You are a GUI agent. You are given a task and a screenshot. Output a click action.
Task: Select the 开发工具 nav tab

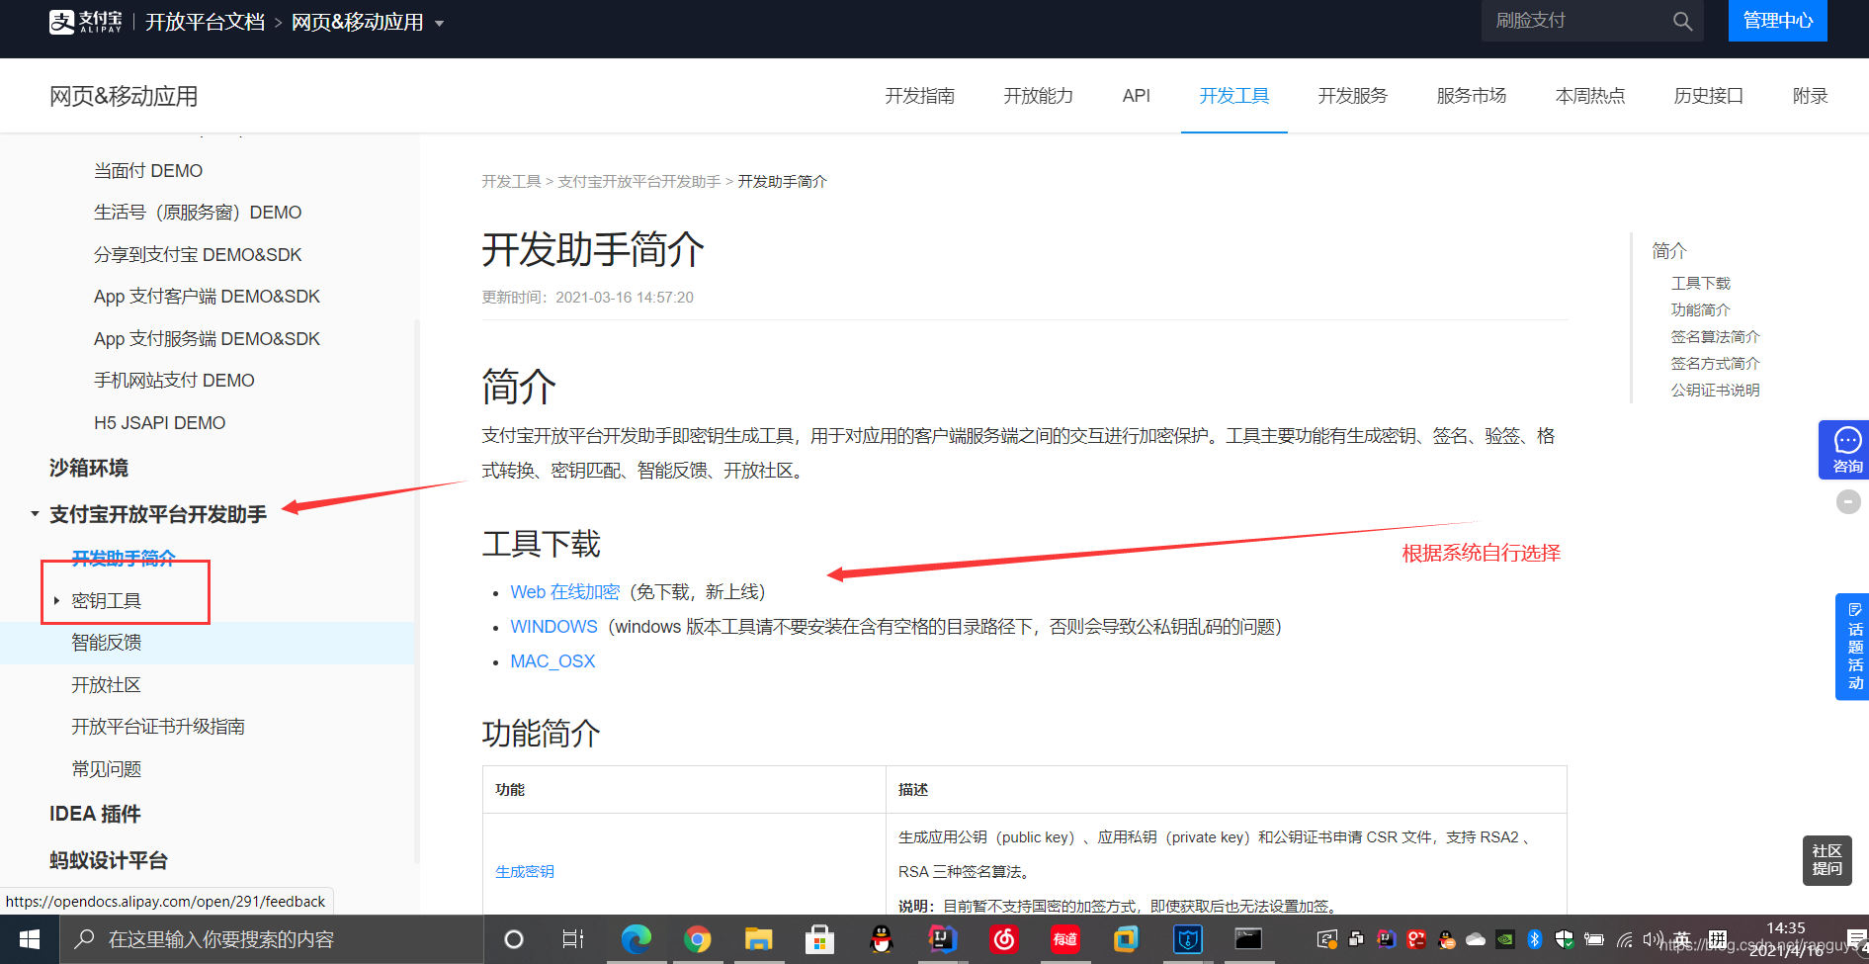pyautogui.click(x=1234, y=96)
